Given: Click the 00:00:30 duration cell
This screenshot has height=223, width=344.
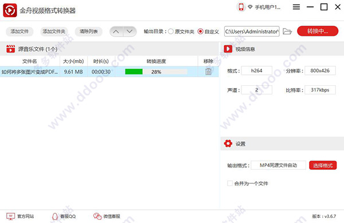Looking at the screenshot, I should click(101, 72).
